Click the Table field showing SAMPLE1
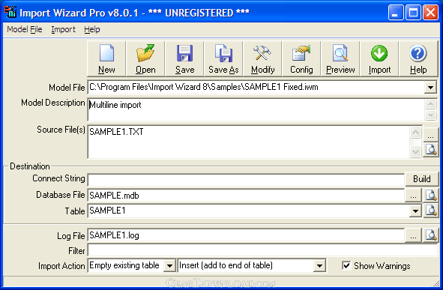443x290 pixels. pyautogui.click(x=249, y=211)
